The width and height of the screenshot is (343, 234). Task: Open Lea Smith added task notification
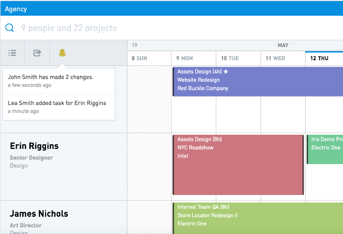[x=59, y=107]
